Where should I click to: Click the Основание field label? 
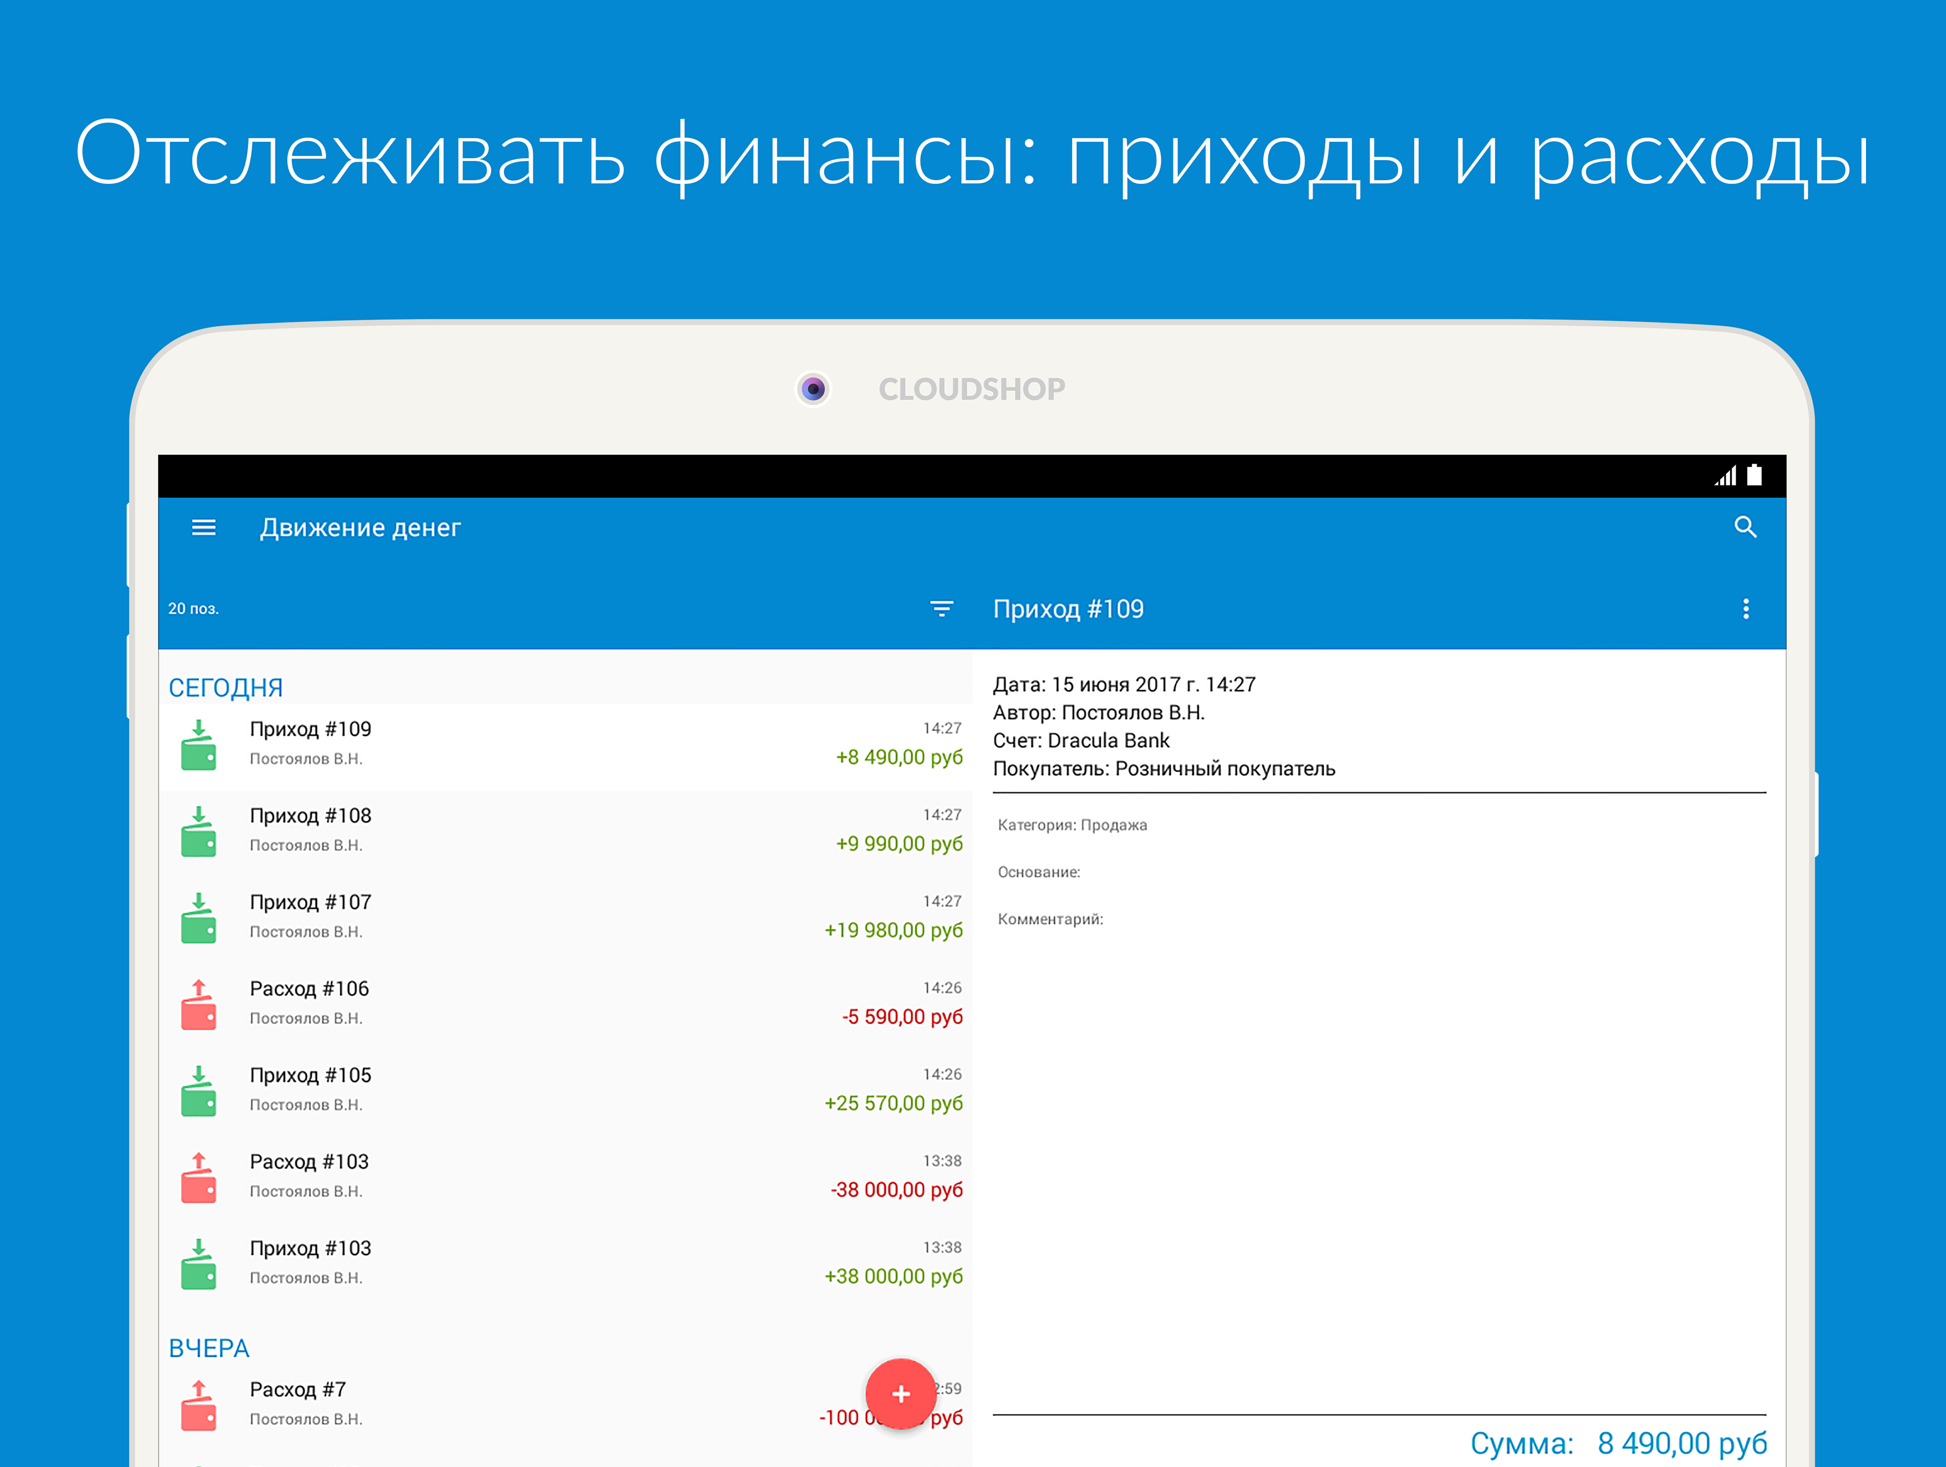click(x=1038, y=873)
